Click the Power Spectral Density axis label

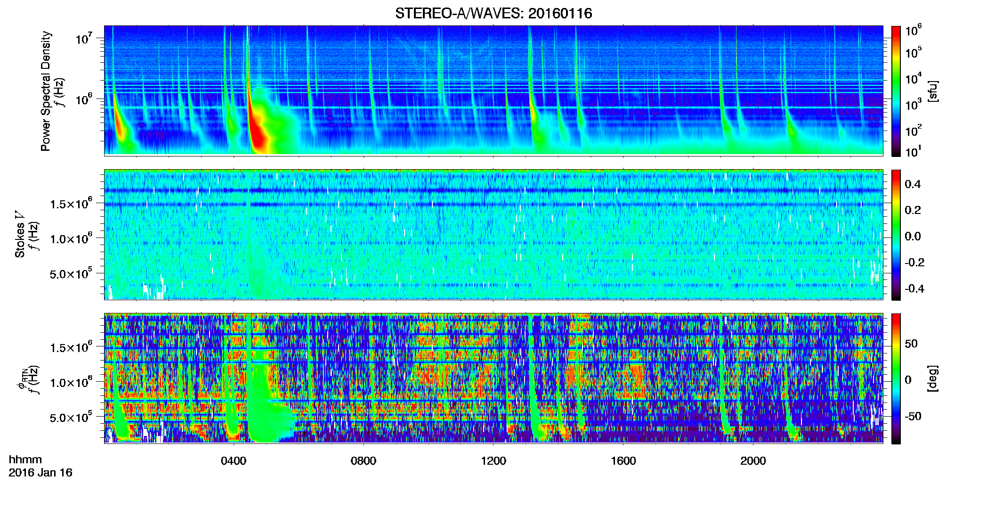46,91
